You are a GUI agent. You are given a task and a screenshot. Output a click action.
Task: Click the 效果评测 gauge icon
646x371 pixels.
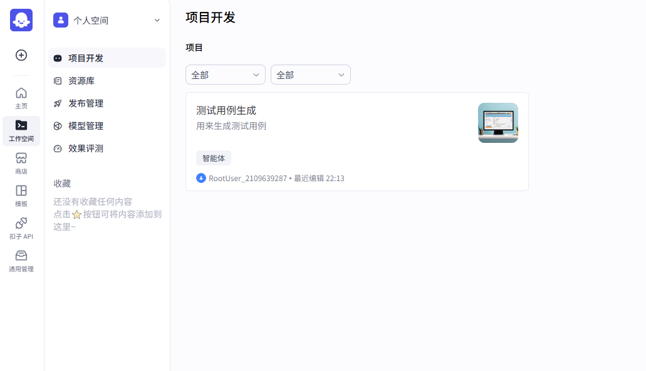(x=58, y=149)
